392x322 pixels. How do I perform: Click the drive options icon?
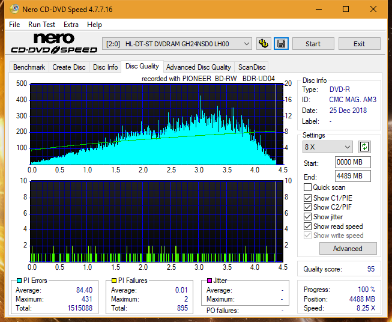coord(264,44)
